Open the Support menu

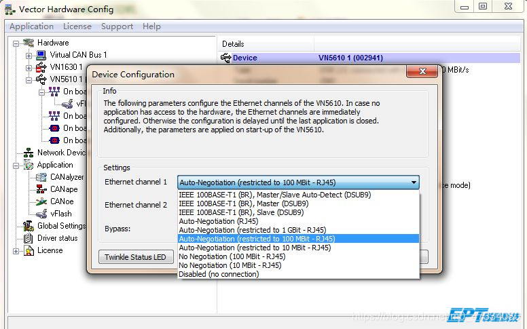coord(117,26)
